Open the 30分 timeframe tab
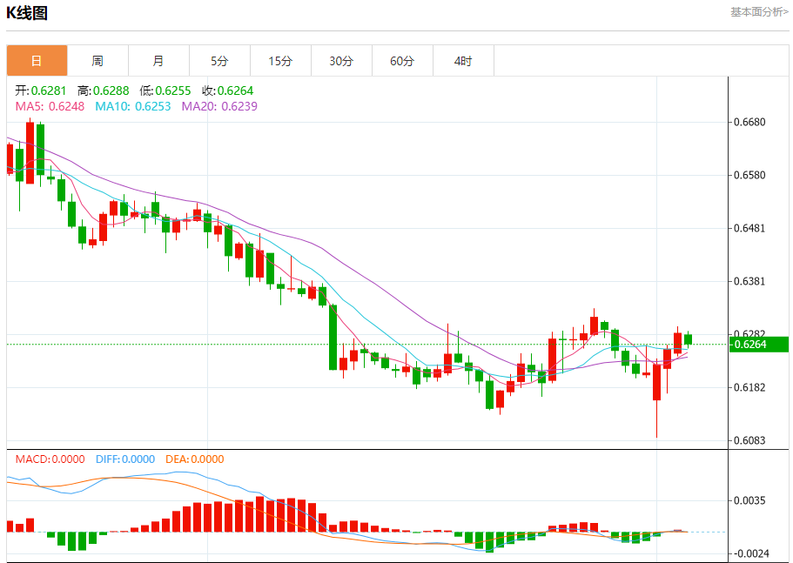Screen dimensions: 793x563 coord(341,61)
